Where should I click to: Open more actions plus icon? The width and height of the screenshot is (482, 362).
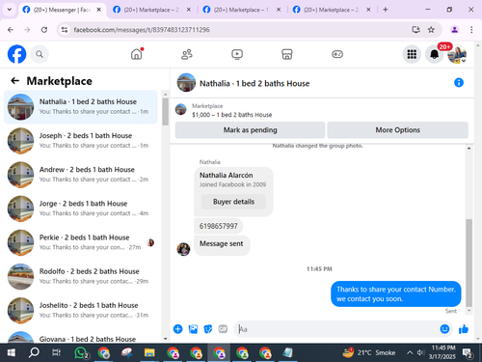point(177,329)
